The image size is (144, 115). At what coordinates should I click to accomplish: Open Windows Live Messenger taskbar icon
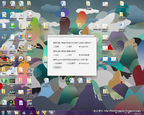24,113
